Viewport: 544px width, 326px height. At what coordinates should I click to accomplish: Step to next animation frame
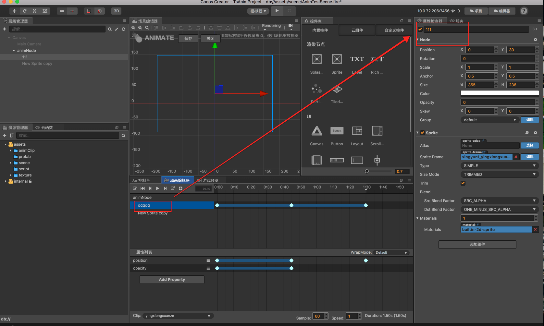(165, 188)
